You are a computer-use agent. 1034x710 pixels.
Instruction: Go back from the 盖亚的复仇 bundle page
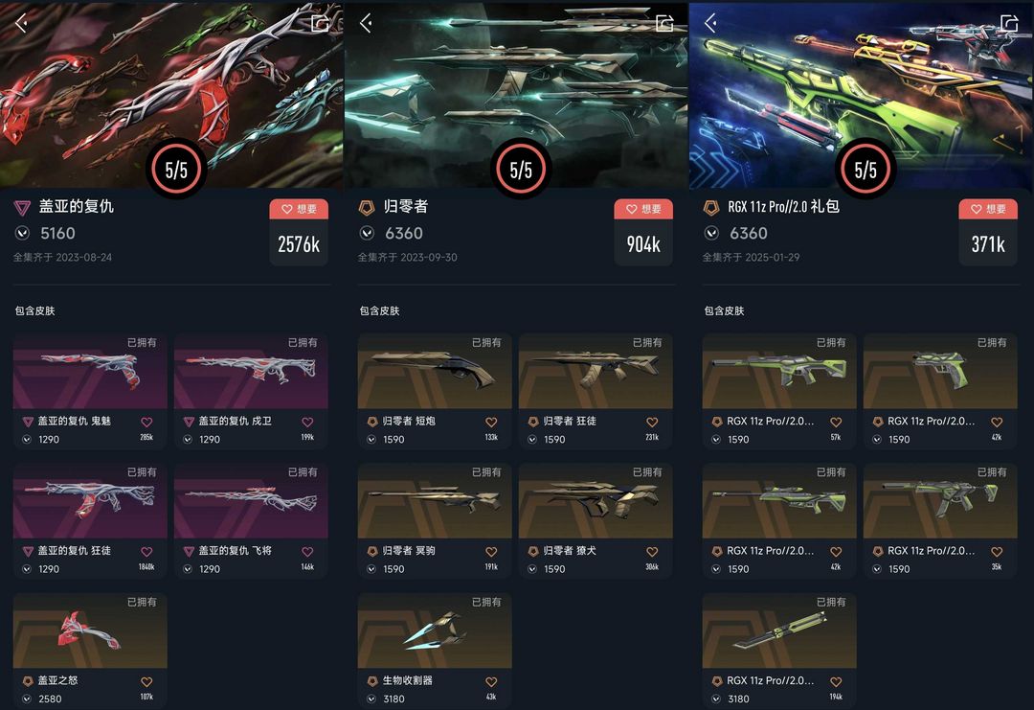tap(21, 24)
